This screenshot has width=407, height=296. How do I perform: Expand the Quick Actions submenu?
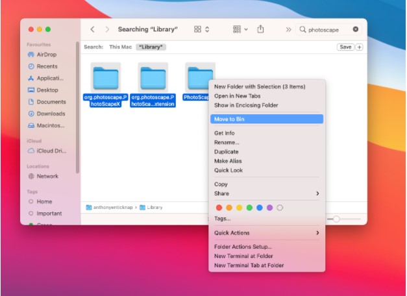pyautogui.click(x=267, y=233)
